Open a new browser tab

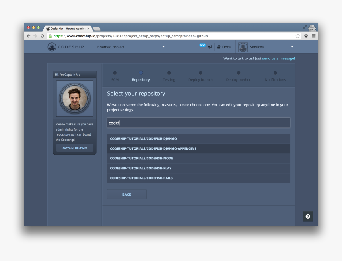(x=96, y=29)
